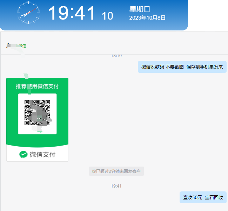Open the WeChat Pay QR code image
Viewport: 228px width, 211px height.
(x=38, y=119)
